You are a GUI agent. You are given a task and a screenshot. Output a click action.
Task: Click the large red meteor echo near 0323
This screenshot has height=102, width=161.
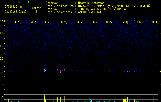[44, 70]
